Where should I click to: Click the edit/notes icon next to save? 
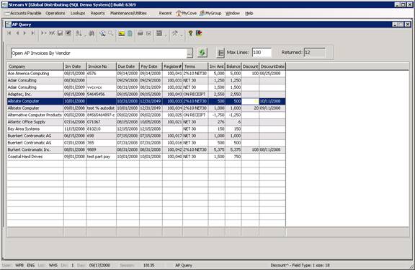pos(68,33)
